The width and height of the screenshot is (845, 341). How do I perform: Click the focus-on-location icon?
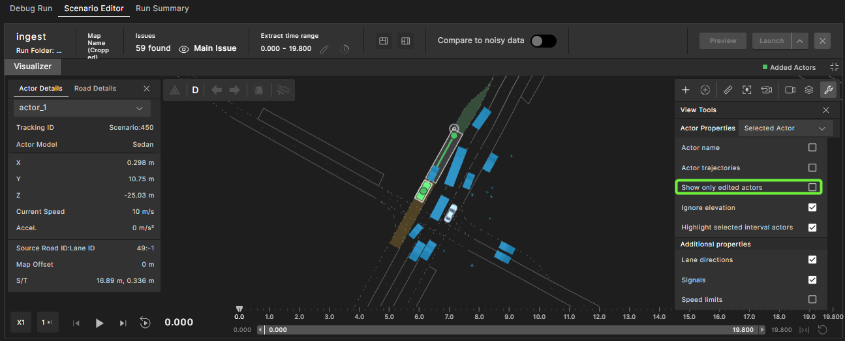point(747,90)
